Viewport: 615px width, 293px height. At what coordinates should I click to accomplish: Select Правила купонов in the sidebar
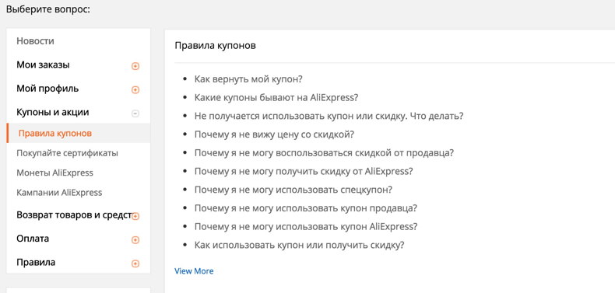point(55,134)
